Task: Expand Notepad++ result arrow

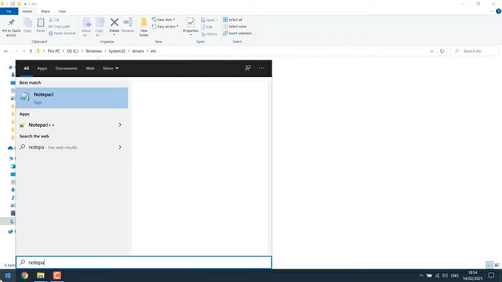Action: pos(120,125)
